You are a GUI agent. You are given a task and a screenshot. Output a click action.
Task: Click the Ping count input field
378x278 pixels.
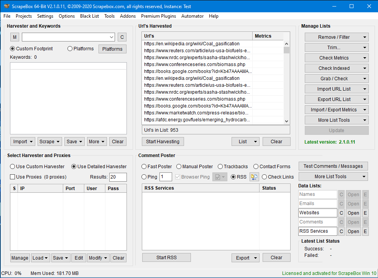click(166, 177)
